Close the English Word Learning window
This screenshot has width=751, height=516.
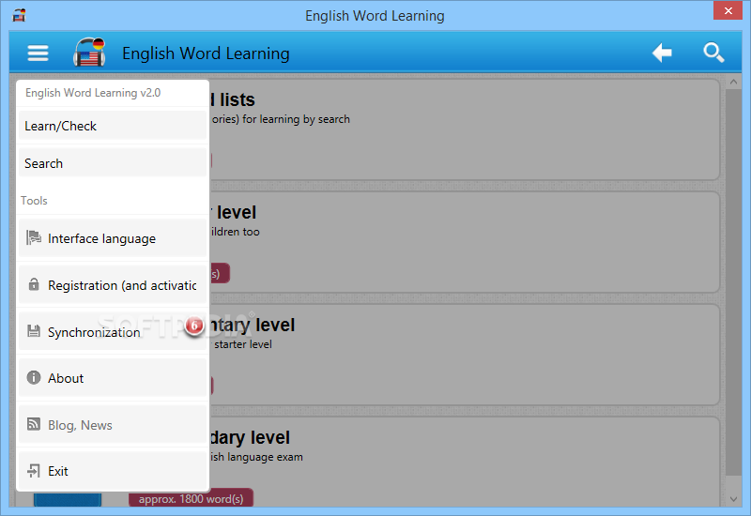[x=728, y=10]
